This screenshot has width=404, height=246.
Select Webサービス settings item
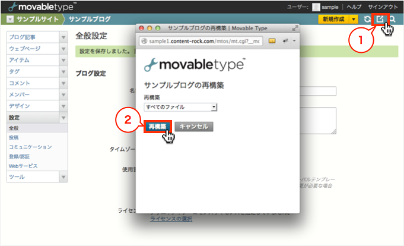[x=23, y=166]
